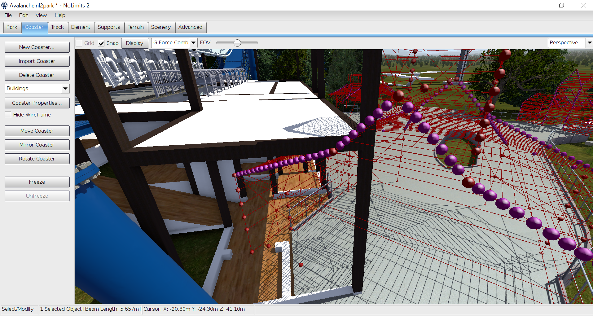Open the G-Force Comb dropdown arrow
The width and height of the screenshot is (593, 316).
193,43
